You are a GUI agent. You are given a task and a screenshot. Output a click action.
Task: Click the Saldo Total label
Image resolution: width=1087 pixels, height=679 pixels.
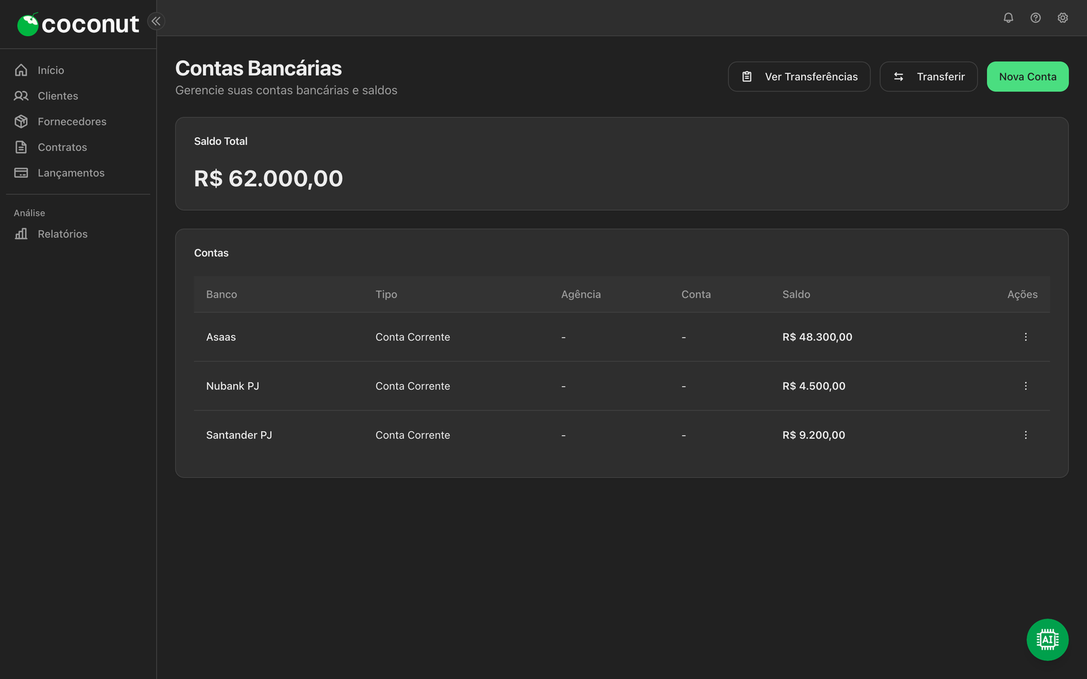221,141
